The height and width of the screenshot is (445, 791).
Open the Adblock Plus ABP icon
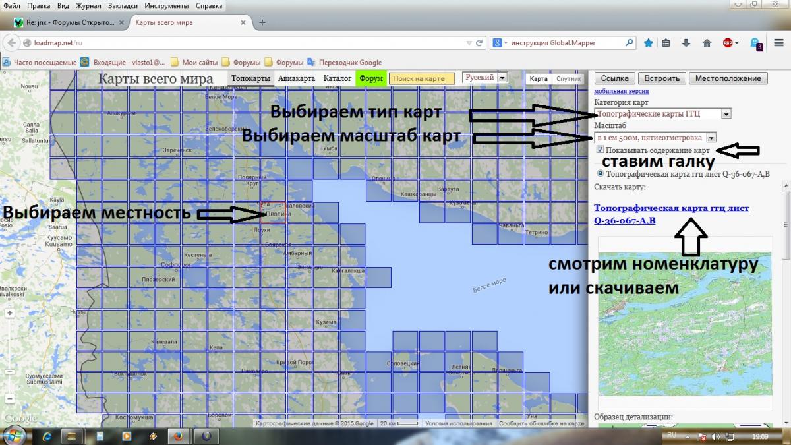pyautogui.click(x=728, y=43)
